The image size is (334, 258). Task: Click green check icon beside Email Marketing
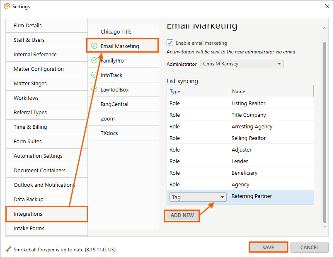(x=94, y=46)
